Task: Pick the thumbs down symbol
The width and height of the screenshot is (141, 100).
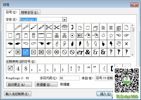Action: [111, 36]
